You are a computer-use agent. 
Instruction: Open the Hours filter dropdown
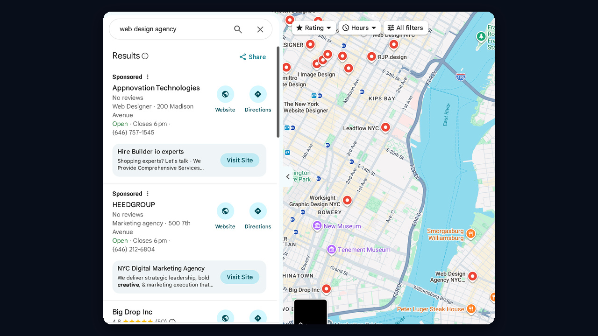[359, 28]
